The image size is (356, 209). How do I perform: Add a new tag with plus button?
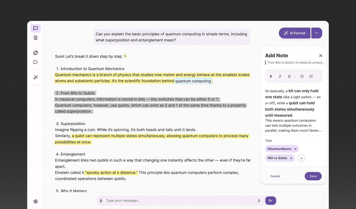tap(302, 158)
